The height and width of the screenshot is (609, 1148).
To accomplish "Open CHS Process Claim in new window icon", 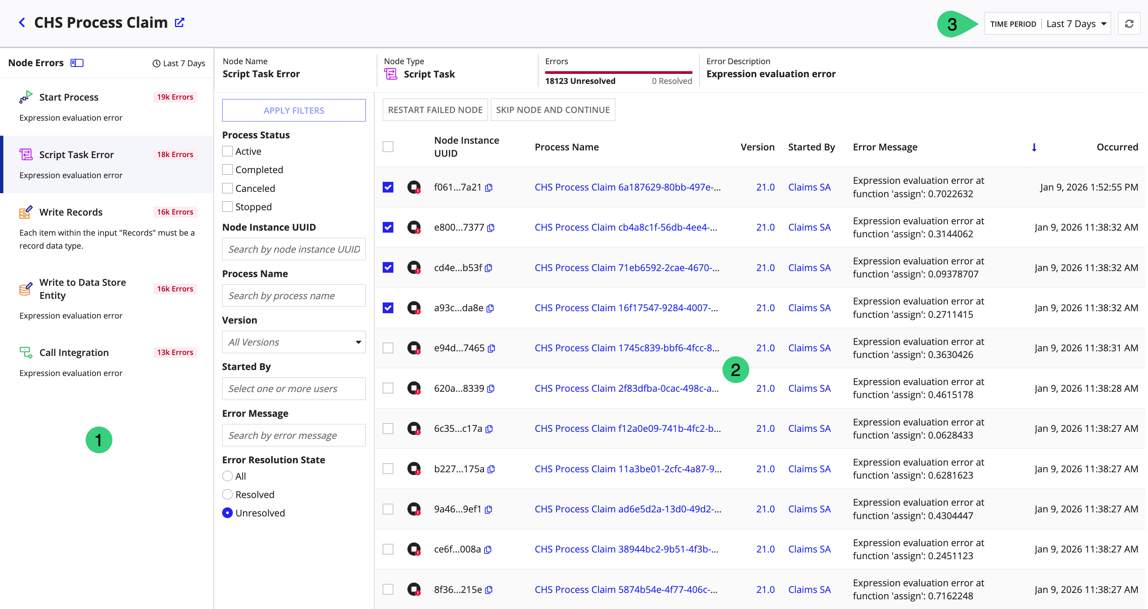I will pos(180,22).
